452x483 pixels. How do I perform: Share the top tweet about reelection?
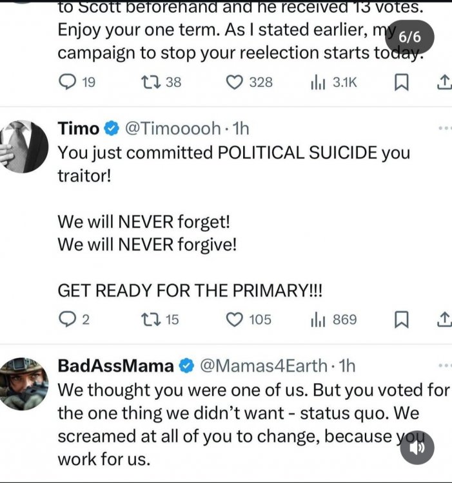pyautogui.click(x=443, y=82)
